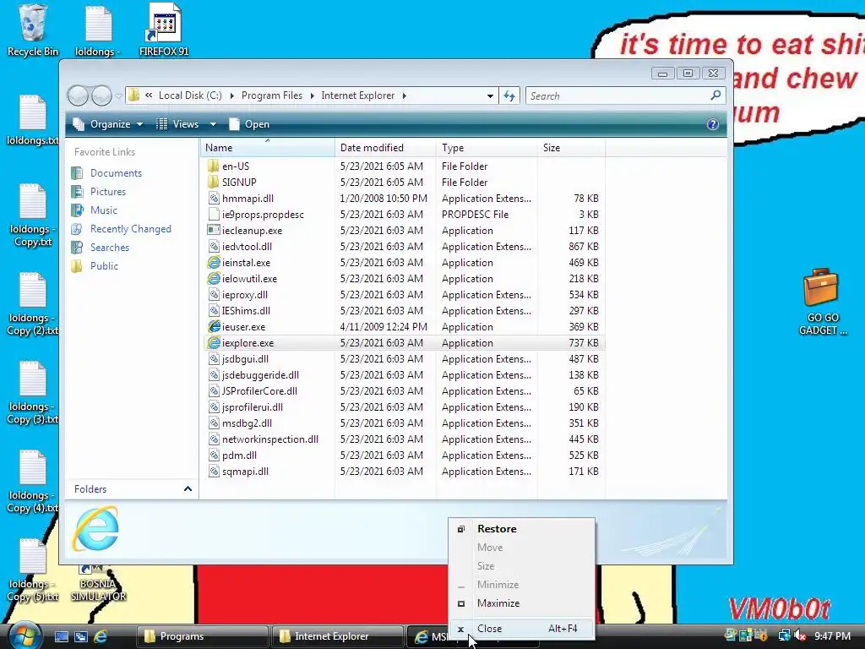
Task: Sort files by Name column header
Action: 268,148
